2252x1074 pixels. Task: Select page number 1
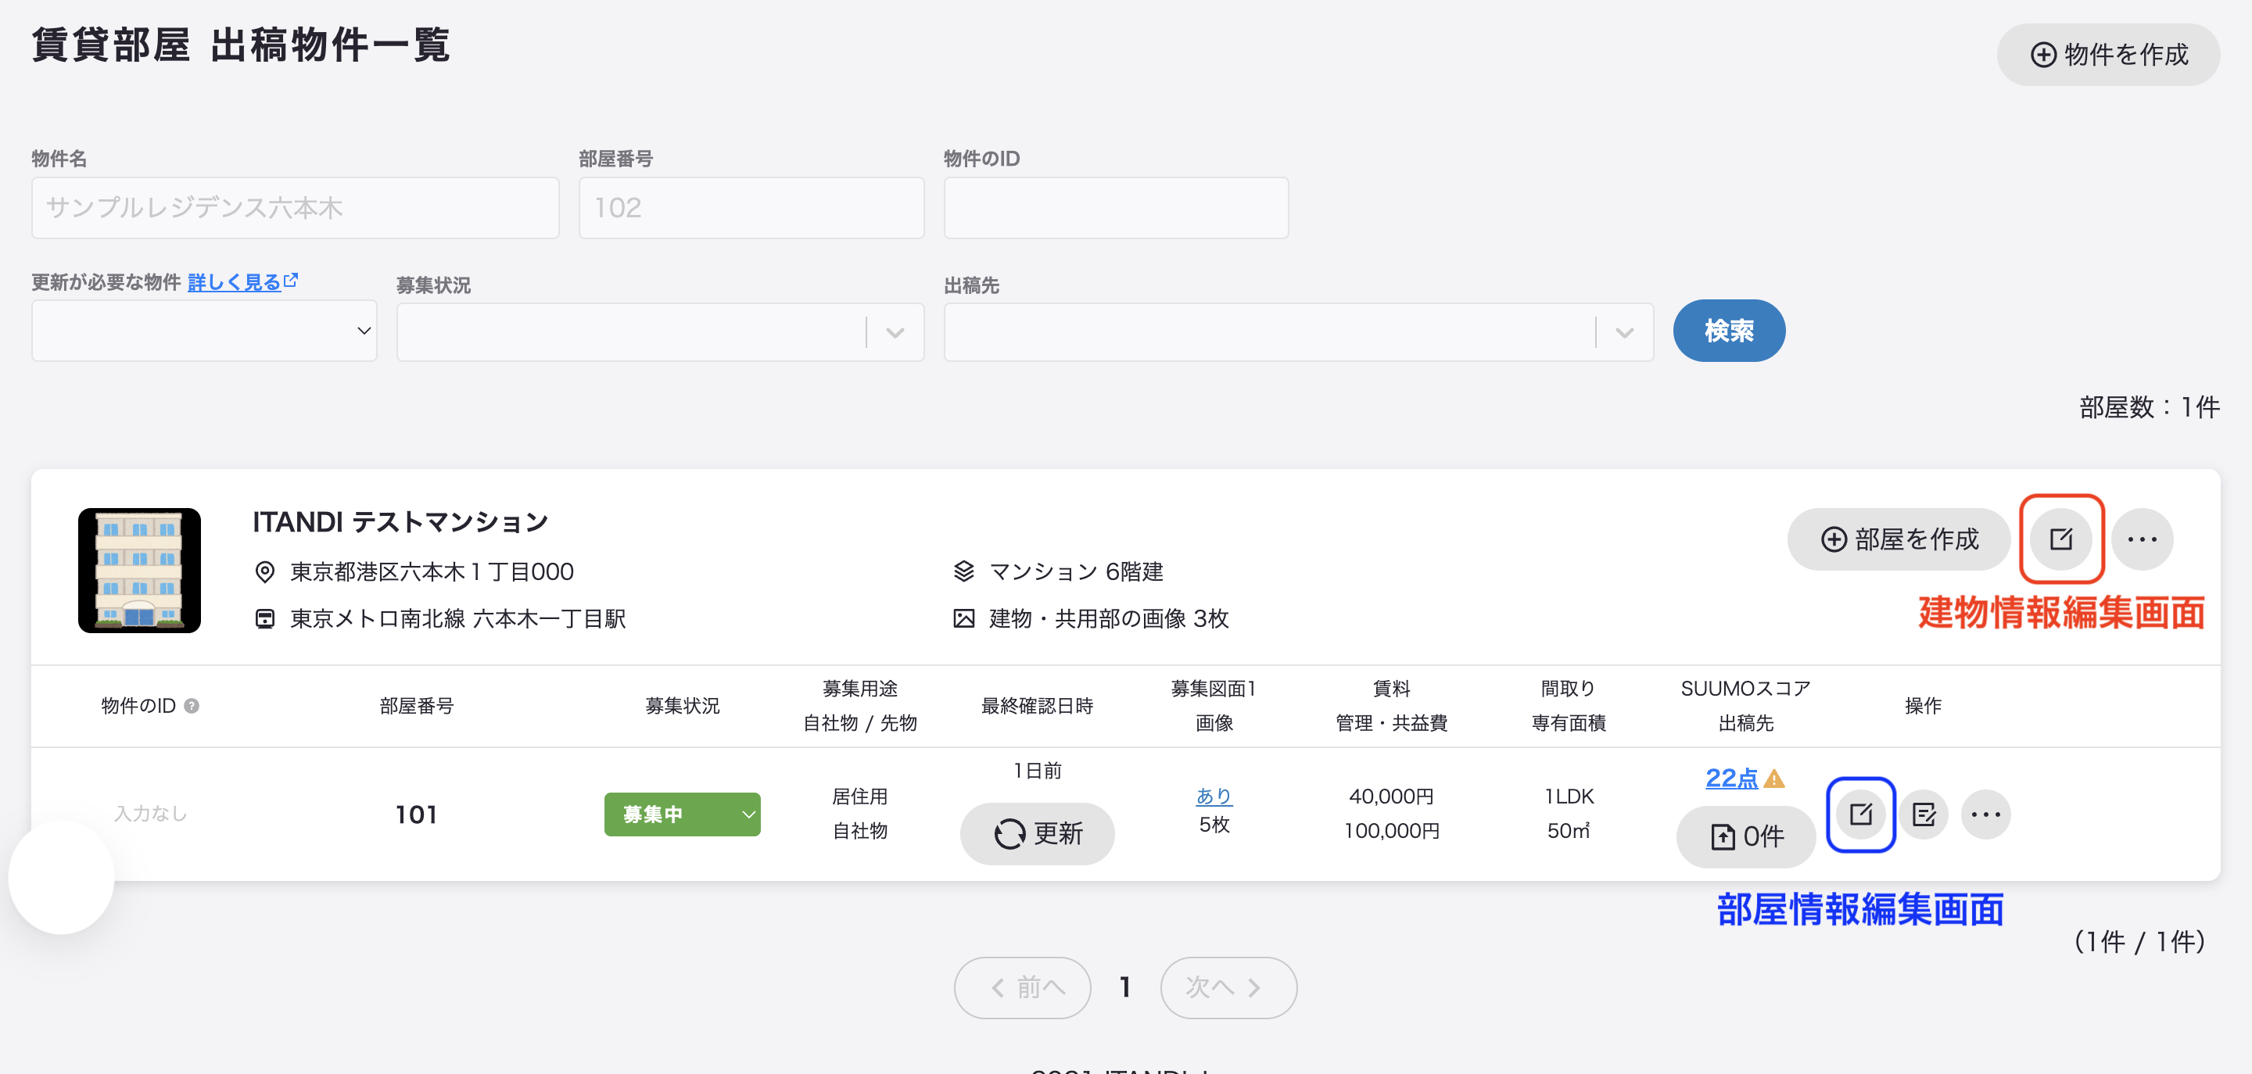(1125, 987)
